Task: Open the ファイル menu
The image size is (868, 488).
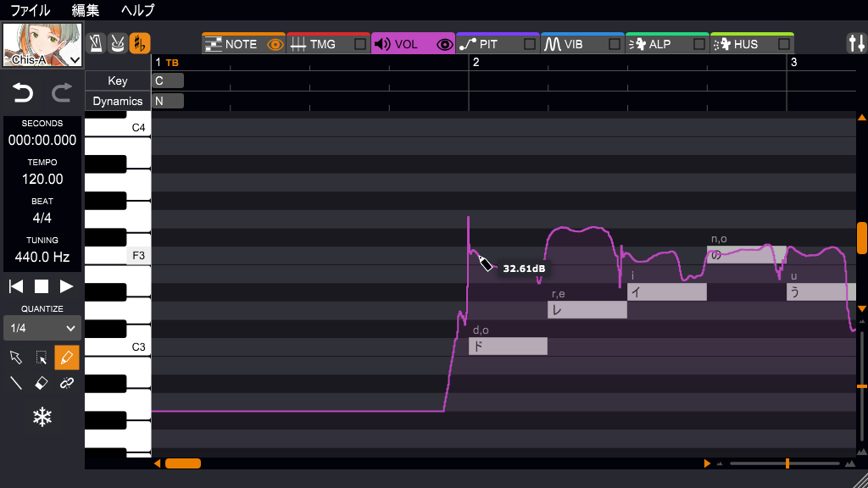Action: click(28, 10)
